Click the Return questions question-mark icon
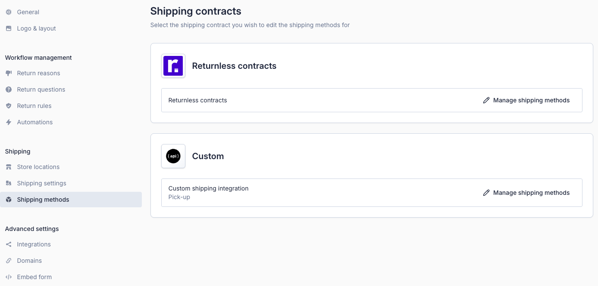Viewport: 598px width, 286px height. [9, 89]
